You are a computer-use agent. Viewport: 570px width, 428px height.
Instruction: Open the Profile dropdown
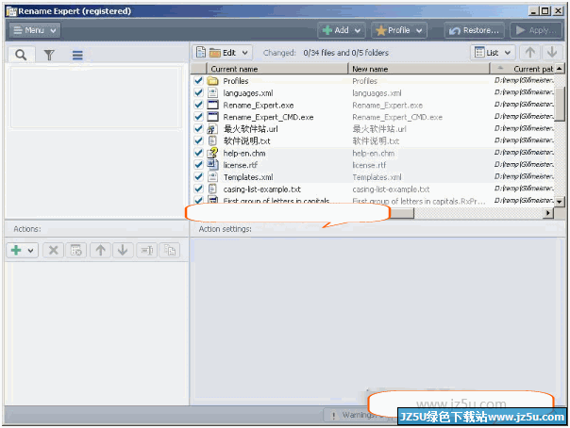tap(399, 30)
